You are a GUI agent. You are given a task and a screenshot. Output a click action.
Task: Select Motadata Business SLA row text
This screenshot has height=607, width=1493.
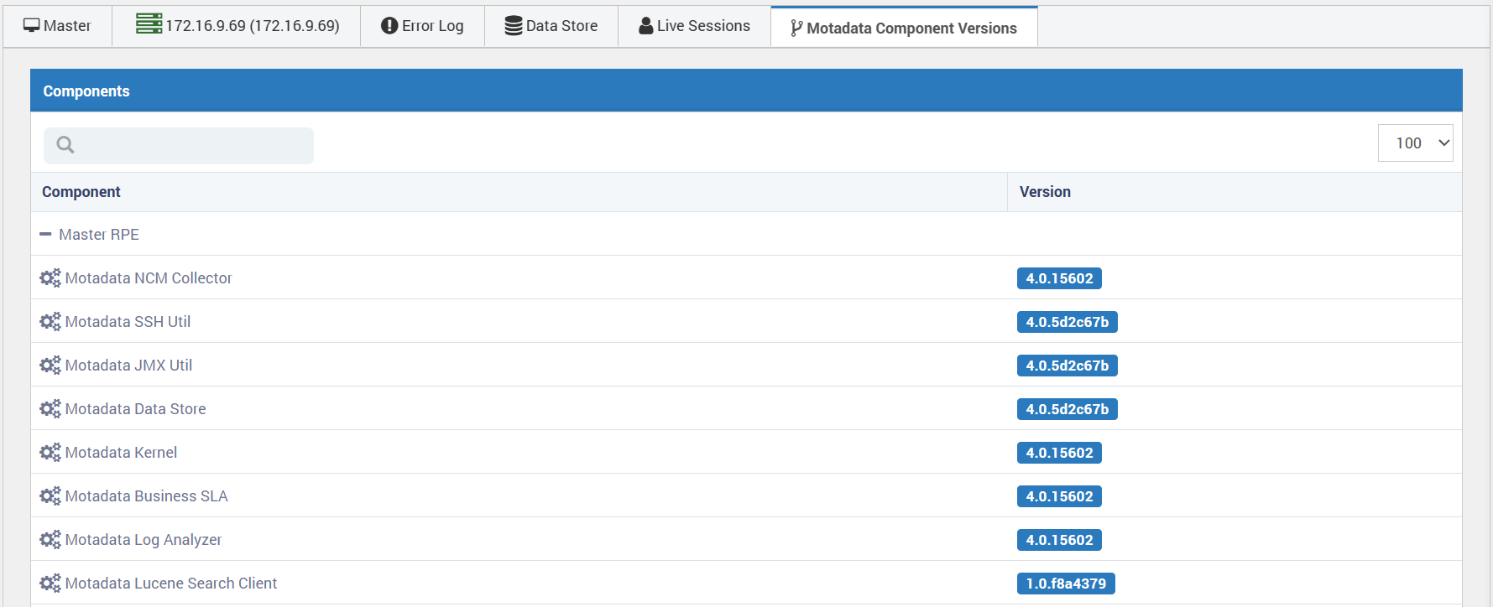click(x=146, y=496)
